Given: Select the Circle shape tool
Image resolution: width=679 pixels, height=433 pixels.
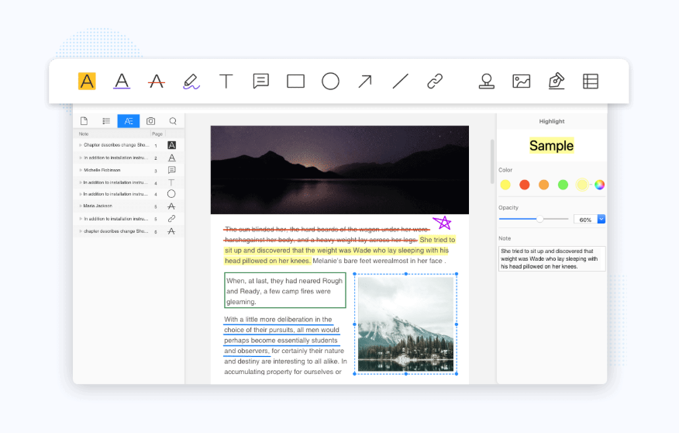Looking at the screenshot, I should pos(330,81).
